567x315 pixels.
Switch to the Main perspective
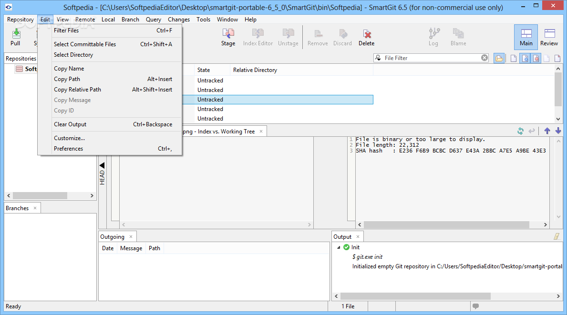tap(526, 37)
